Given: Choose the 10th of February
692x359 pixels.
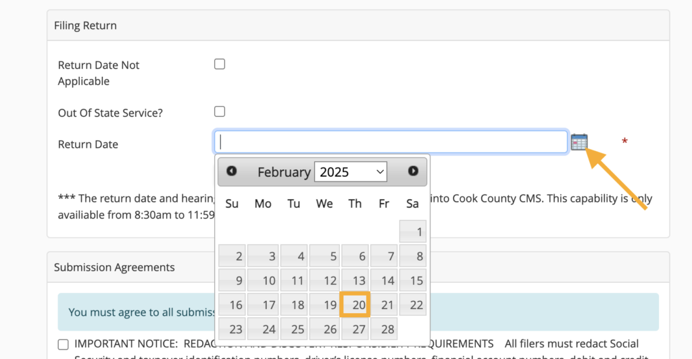Looking at the screenshot, I should [262, 281].
